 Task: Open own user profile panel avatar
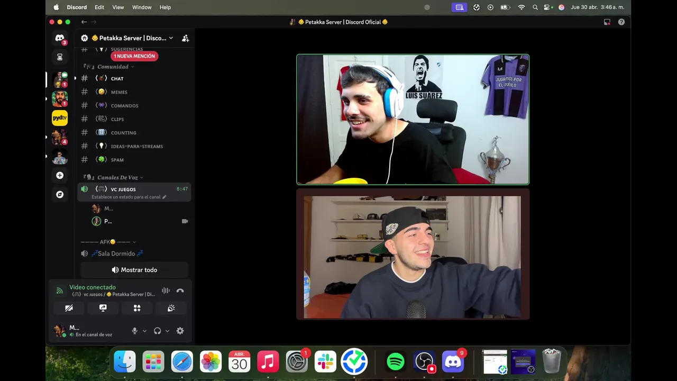[60, 331]
